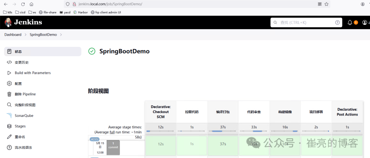Viewport: 370px width, 158px height.
Task: Click the SpringBootDemo page title
Action: (x=124, y=51)
